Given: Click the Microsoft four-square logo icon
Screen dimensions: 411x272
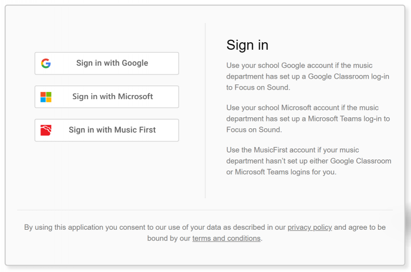Looking at the screenshot, I should click(46, 97).
